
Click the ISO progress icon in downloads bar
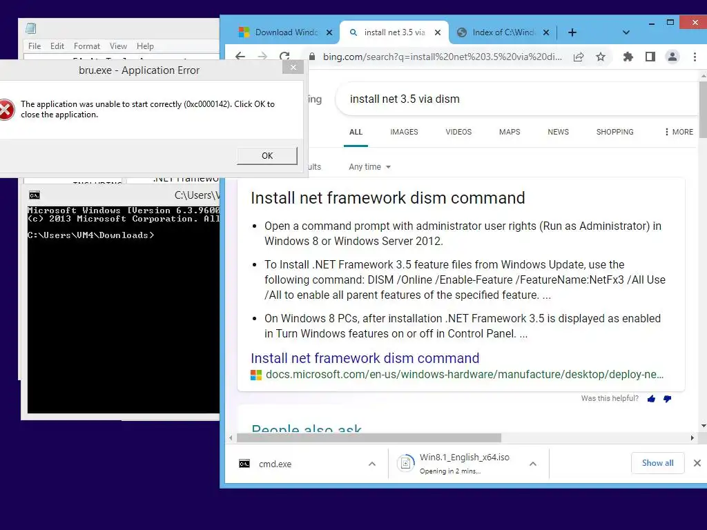tap(406, 463)
